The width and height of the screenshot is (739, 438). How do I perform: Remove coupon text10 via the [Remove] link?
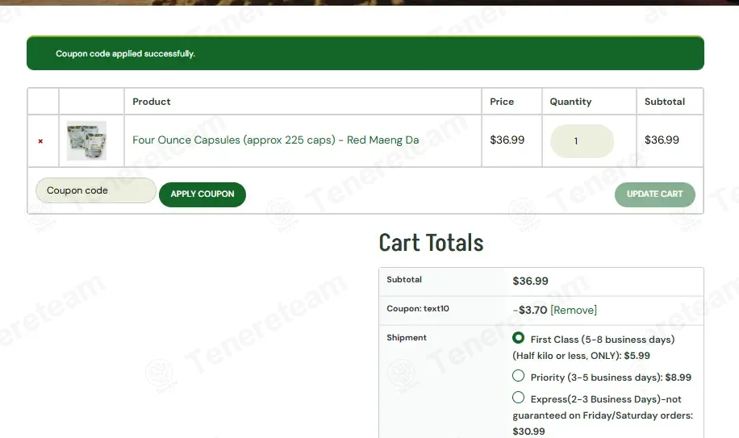[573, 310]
